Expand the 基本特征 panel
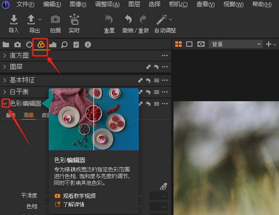The width and height of the screenshot is (279, 215). tap(5, 80)
